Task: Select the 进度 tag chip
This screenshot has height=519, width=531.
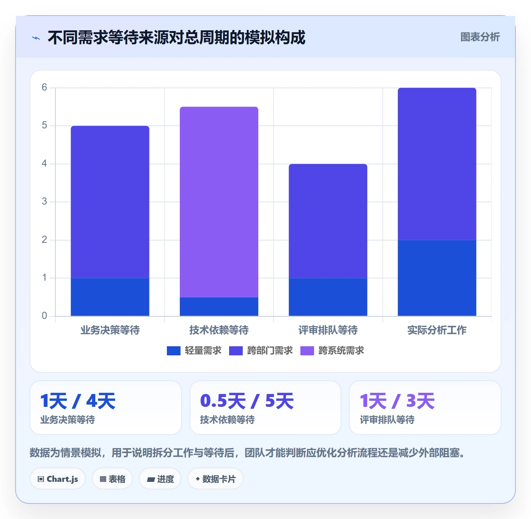Action: (160, 479)
